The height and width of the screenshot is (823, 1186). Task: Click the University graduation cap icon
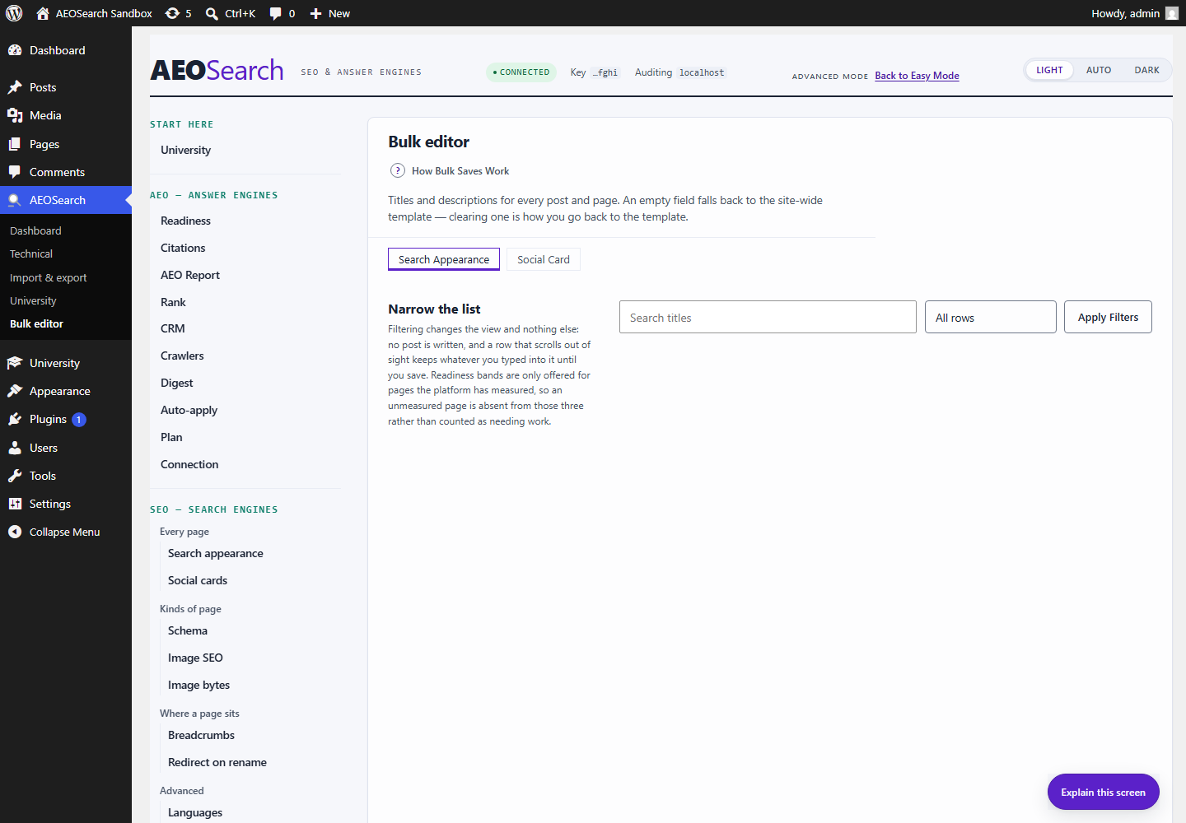click(15, 363)
